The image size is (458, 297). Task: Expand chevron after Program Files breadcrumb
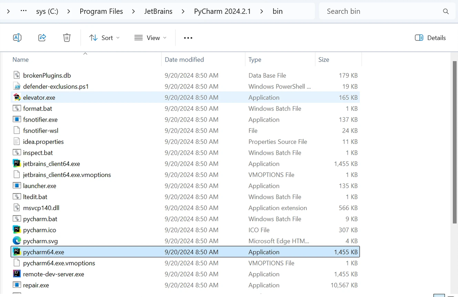coord(133,12)
